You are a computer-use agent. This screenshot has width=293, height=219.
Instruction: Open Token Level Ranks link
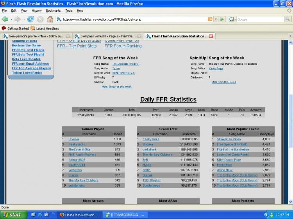pos(27,73)
